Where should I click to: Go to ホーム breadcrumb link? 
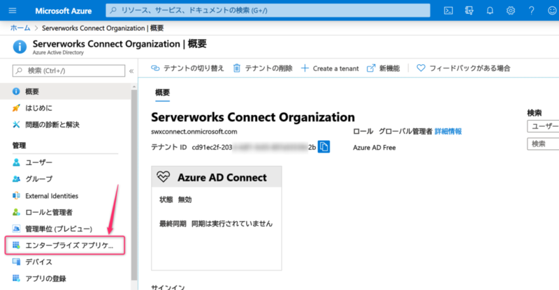[20, 28]
